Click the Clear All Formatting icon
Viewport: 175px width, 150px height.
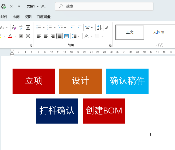click(14, 27)
